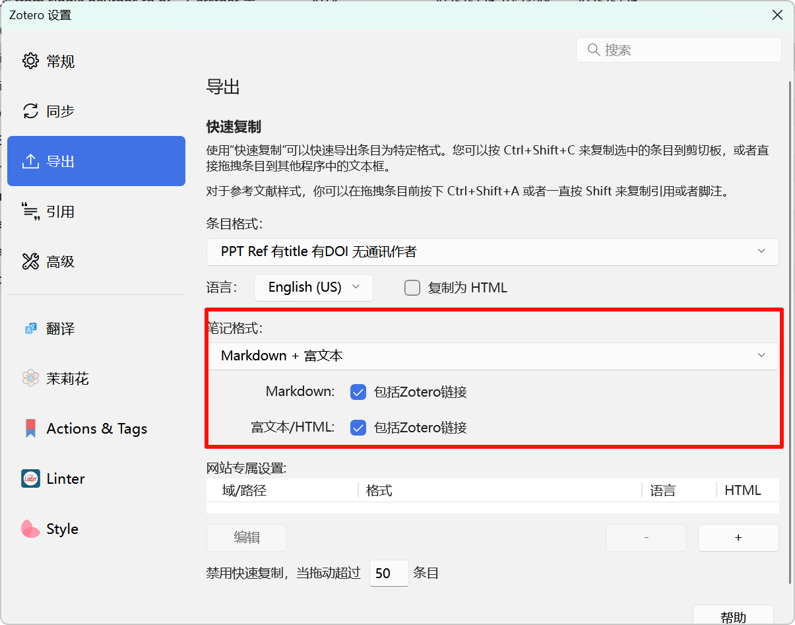Click the 编辑 button
This screenshot has height=625, width=795.
click(x=247, y=538)
